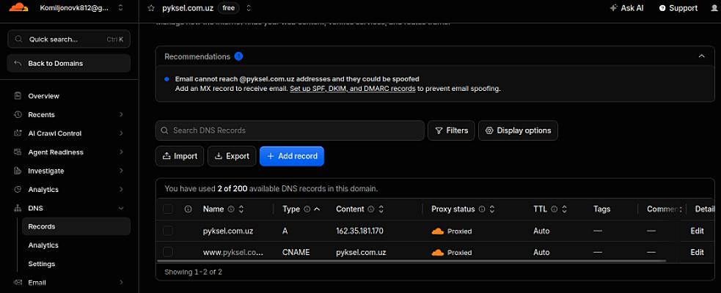Click the Proxied cloud icon for CNAME record

point(437,252)
